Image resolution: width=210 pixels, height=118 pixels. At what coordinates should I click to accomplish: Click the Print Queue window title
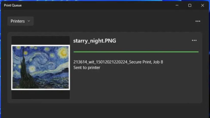point(13,5)
